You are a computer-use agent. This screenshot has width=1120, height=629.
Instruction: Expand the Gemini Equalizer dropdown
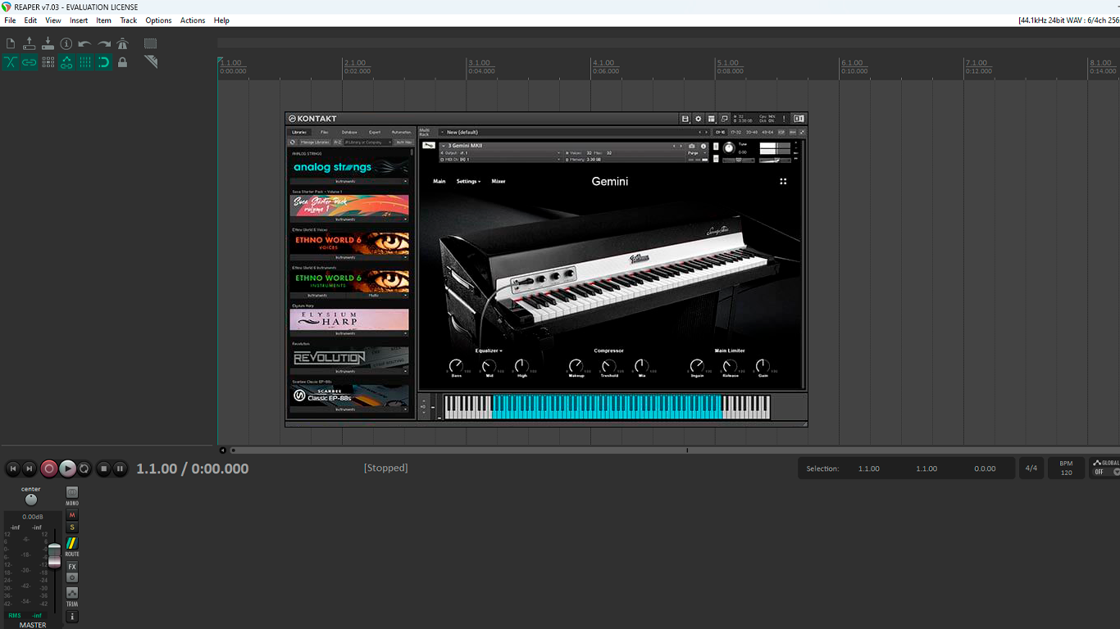pyautogui.click(x=489, y=351)
